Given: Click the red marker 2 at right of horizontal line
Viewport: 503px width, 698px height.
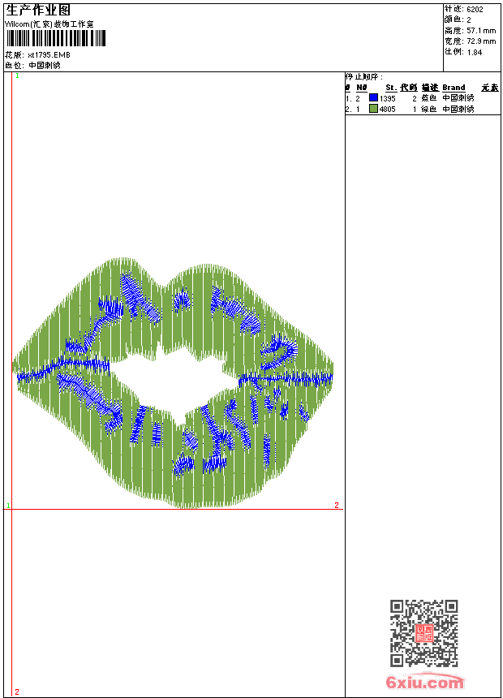Looking at the screenshot, I should (336, 505).
